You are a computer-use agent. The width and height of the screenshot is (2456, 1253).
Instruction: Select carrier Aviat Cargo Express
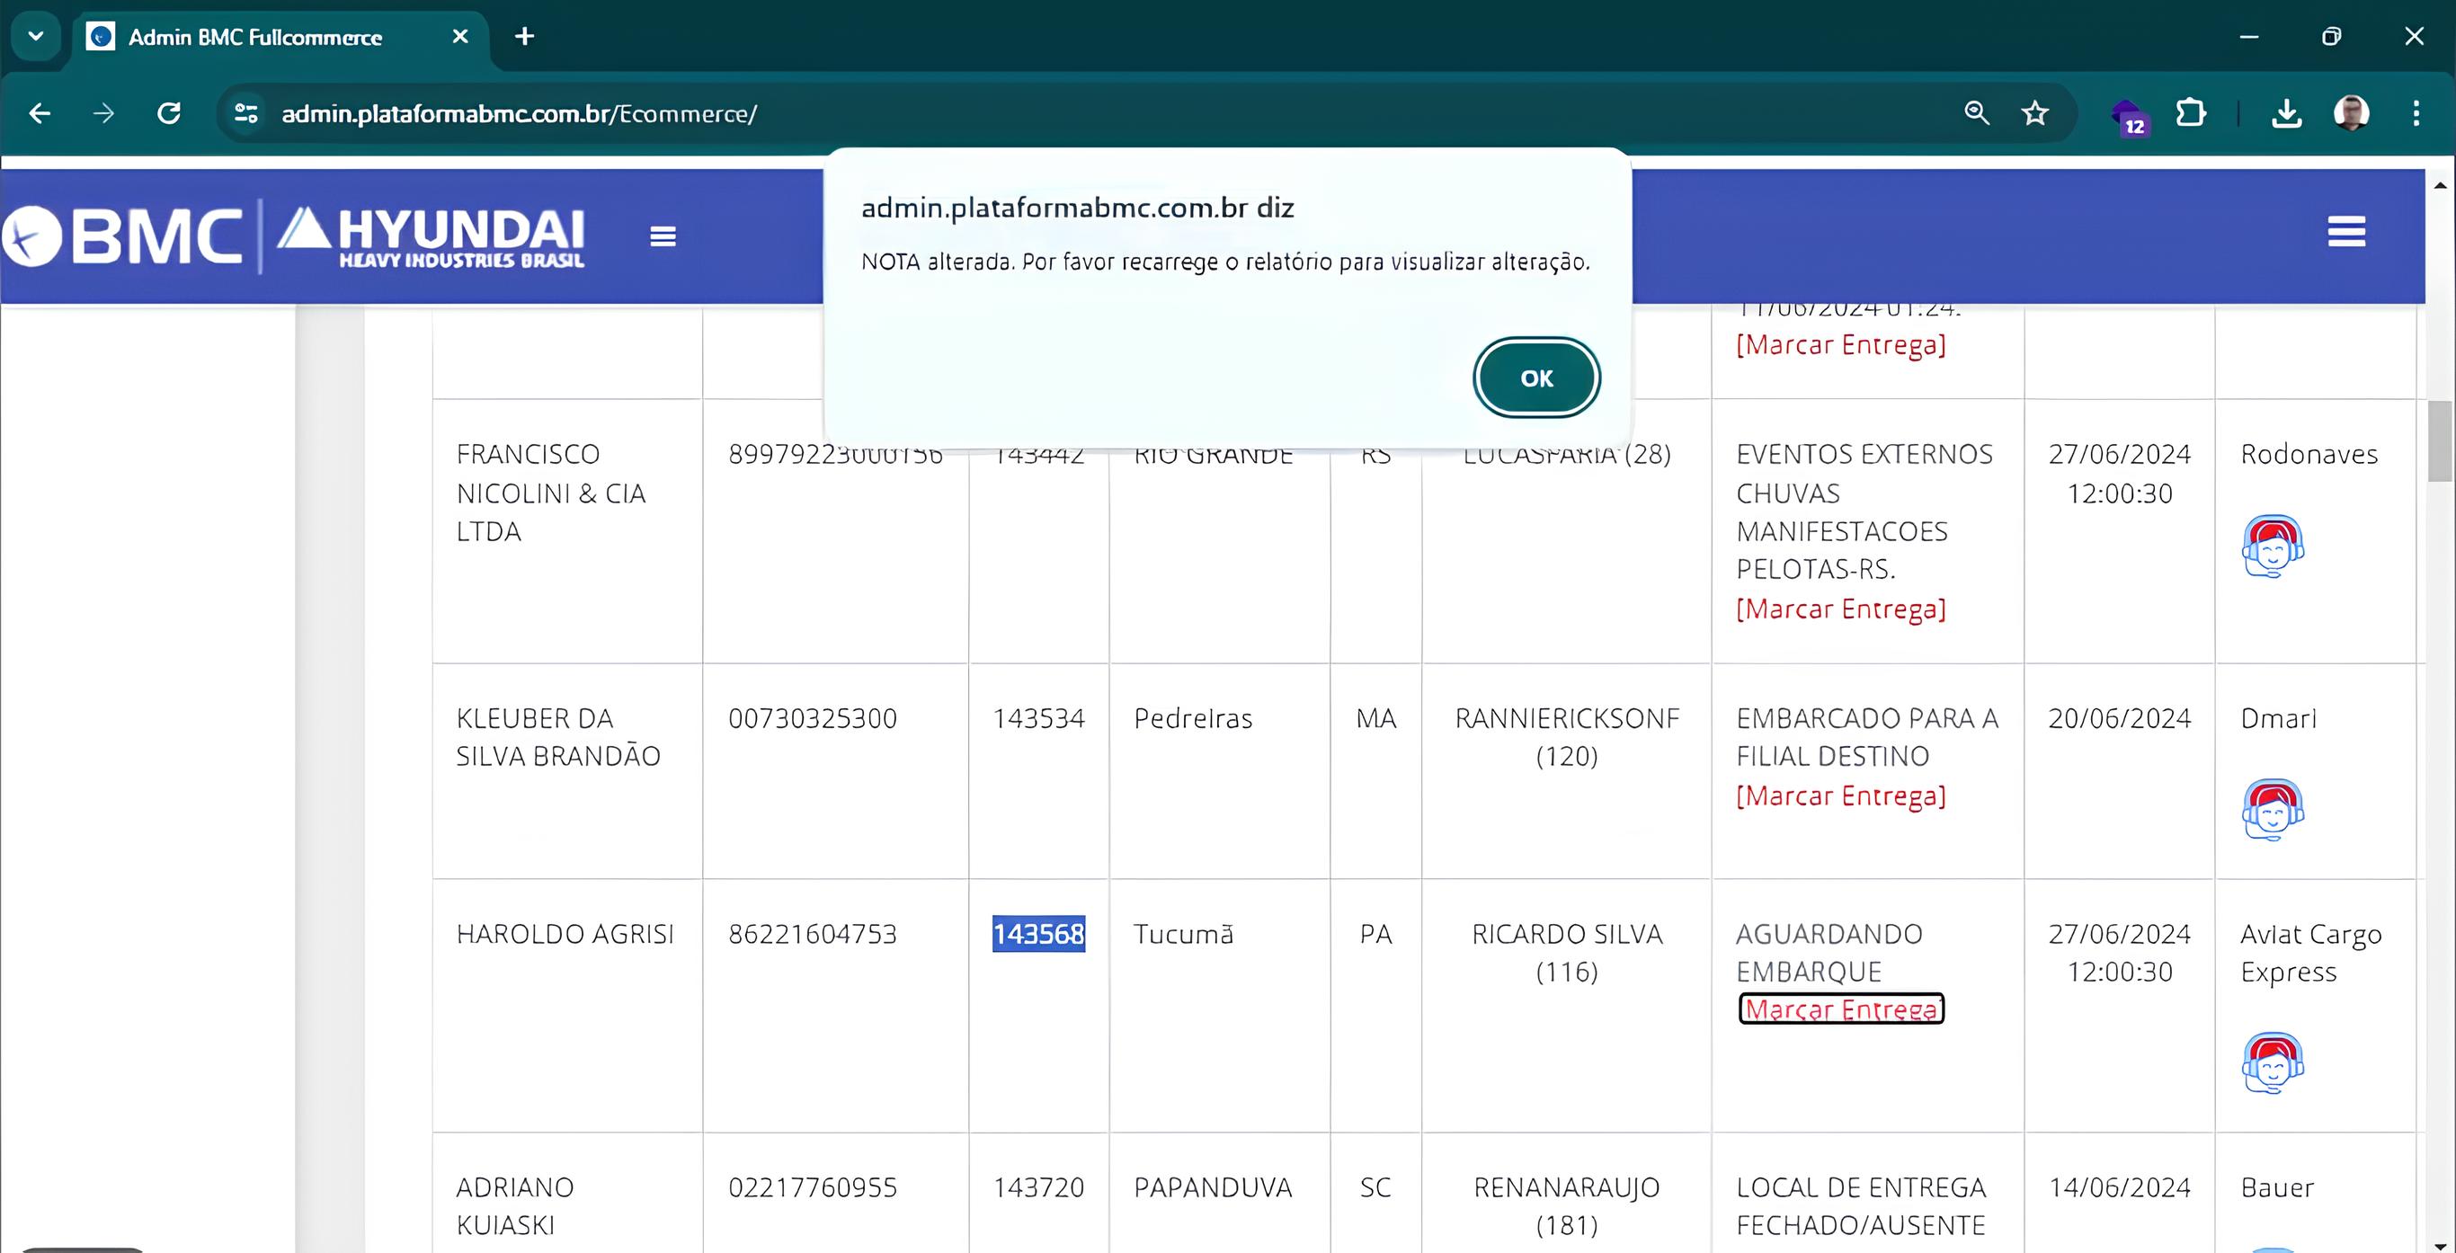[2311, 953]
